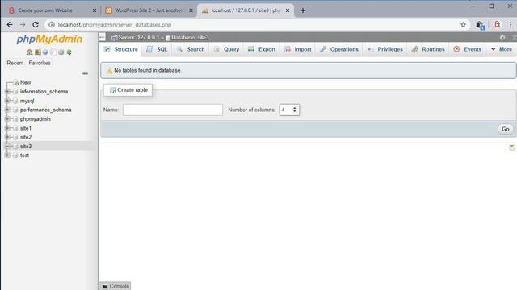The image size is (517, 290).
Task: Open the Query tab
Action: click(x=226, y=49)
